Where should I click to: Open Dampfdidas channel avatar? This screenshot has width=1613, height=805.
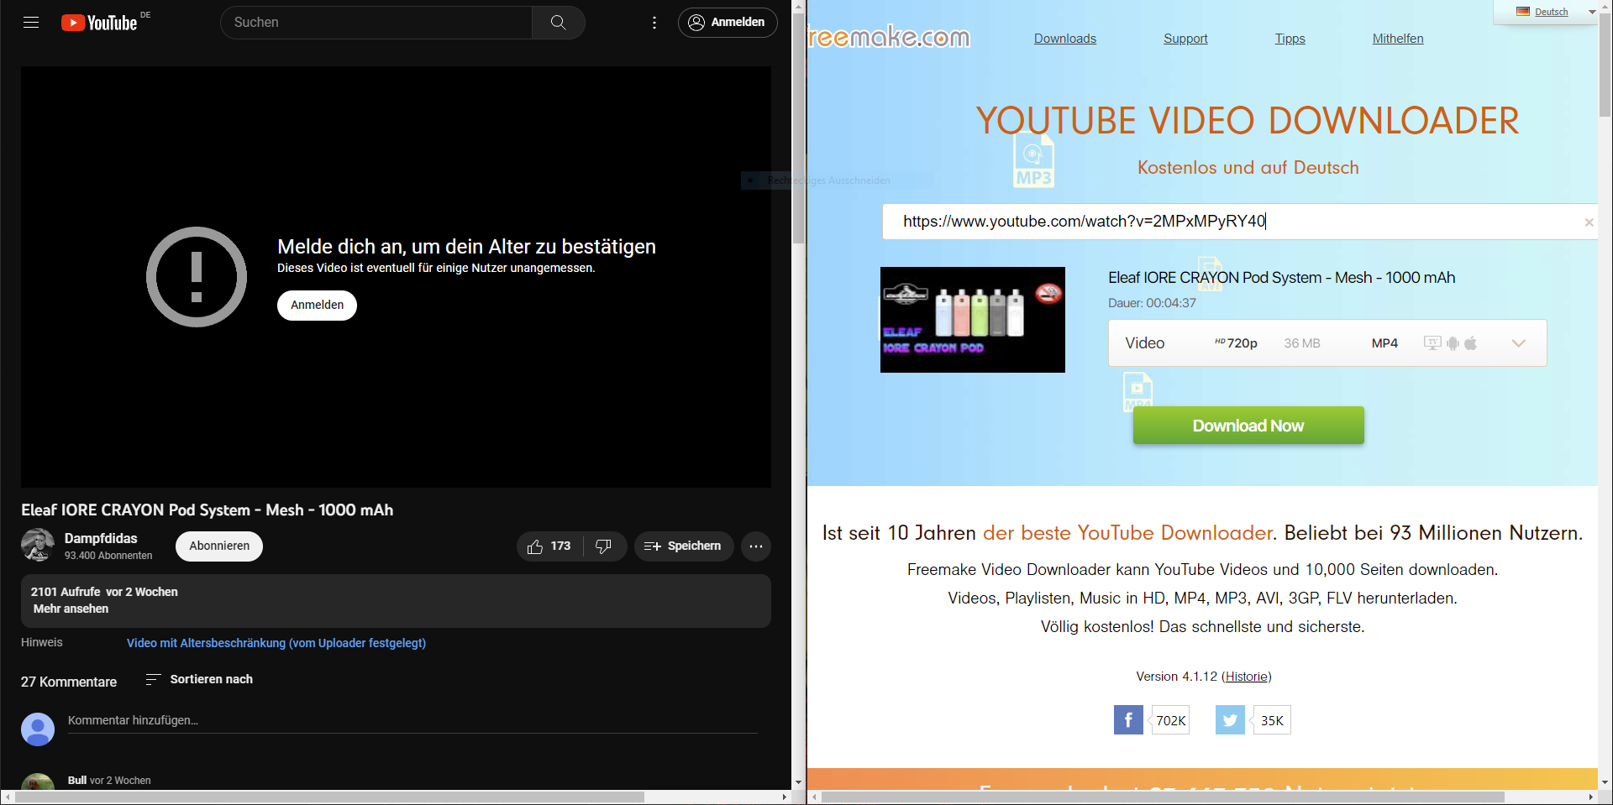38,546
